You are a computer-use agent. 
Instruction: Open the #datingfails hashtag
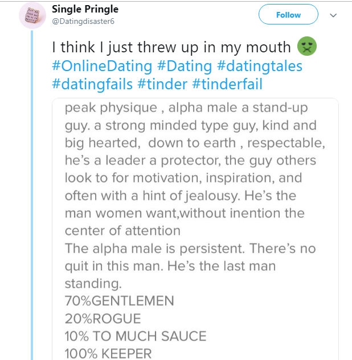(93, 84)
